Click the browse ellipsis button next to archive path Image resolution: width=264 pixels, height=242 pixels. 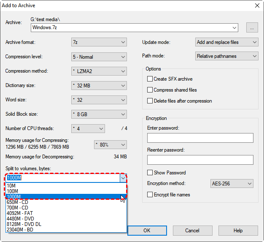tap(252, 28)
